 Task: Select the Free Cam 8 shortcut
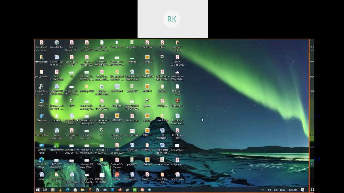coord(117,88)
